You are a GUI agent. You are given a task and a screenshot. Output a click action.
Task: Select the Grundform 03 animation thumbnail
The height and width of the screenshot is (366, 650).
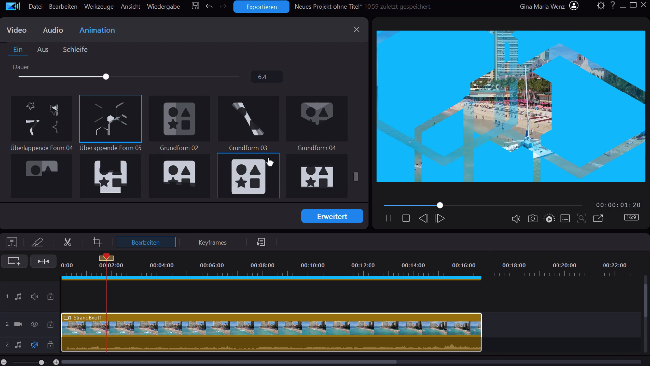(248, 119)
